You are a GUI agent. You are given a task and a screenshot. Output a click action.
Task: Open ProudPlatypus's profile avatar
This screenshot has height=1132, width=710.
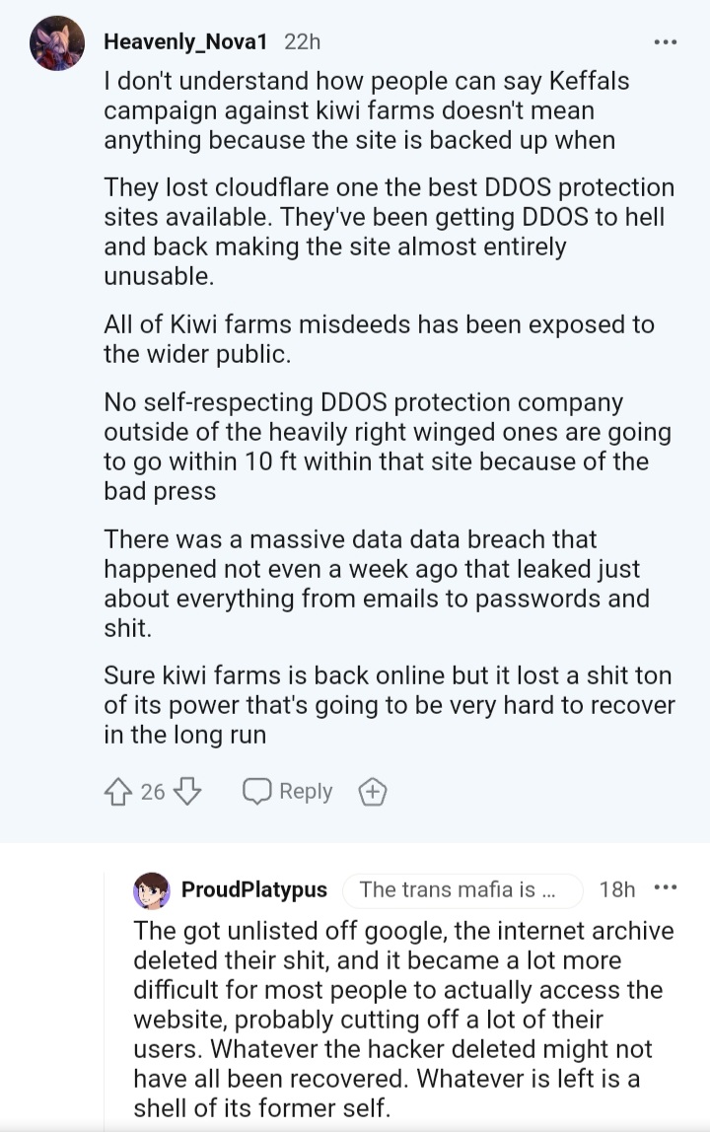point(152,890)
